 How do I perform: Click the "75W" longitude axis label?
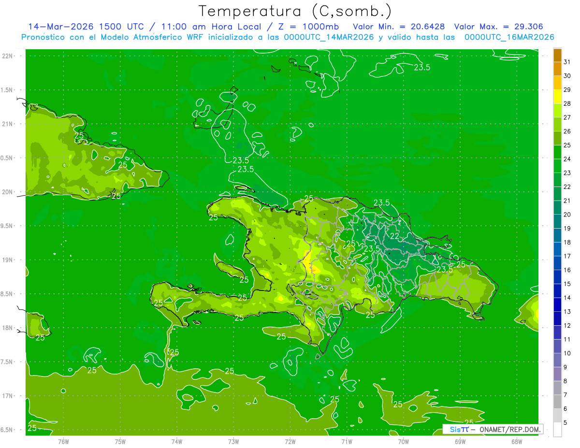click(120, 441)
